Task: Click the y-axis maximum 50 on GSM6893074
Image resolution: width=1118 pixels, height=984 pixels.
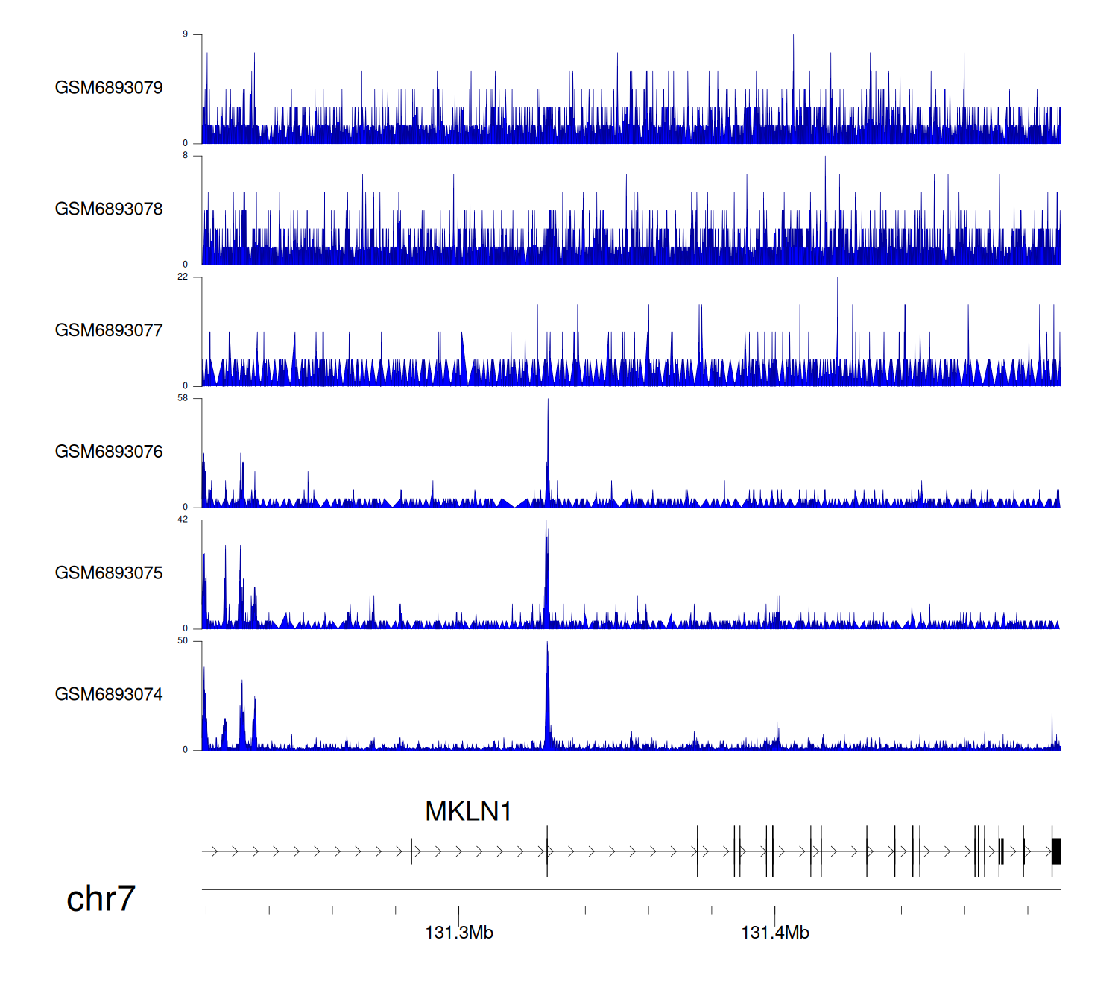Action: tap(183, 640)
